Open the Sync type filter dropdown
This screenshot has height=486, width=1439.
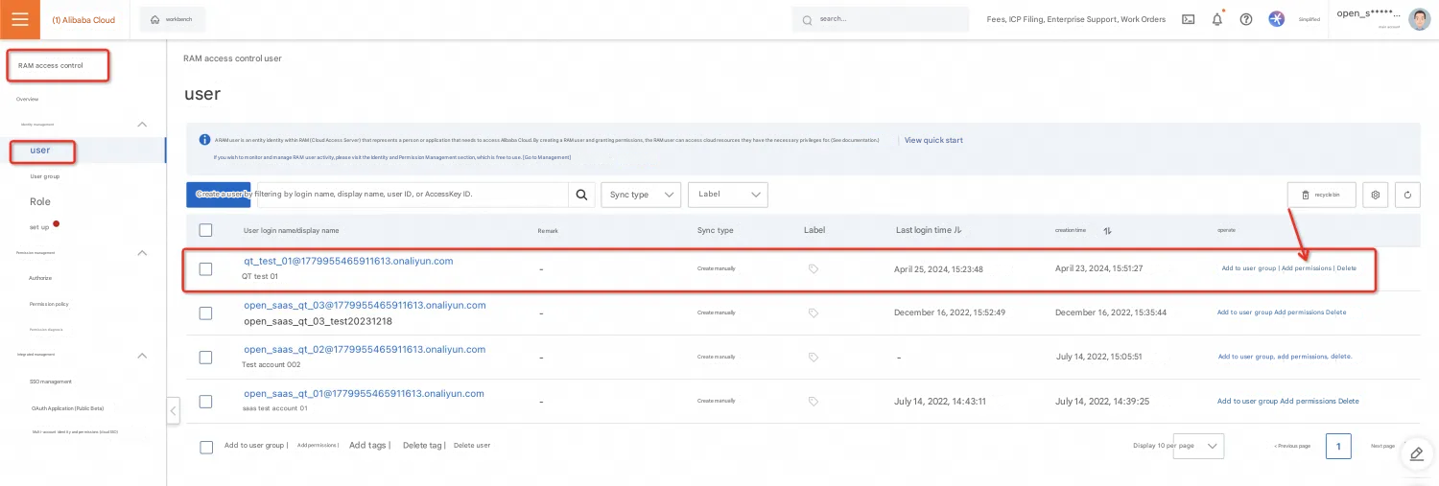642,195
